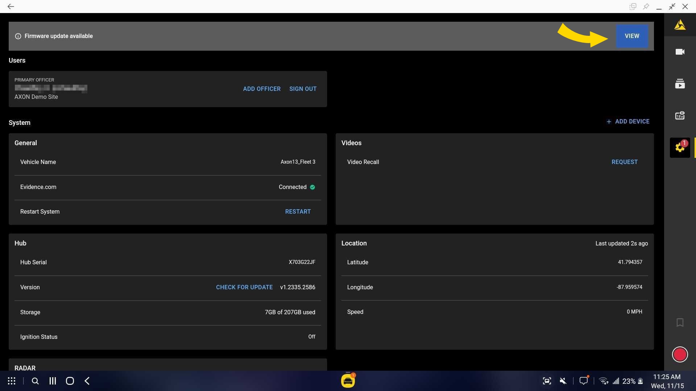Restart the system with RESTART
696x391 pixels.
tap(298, 212)
